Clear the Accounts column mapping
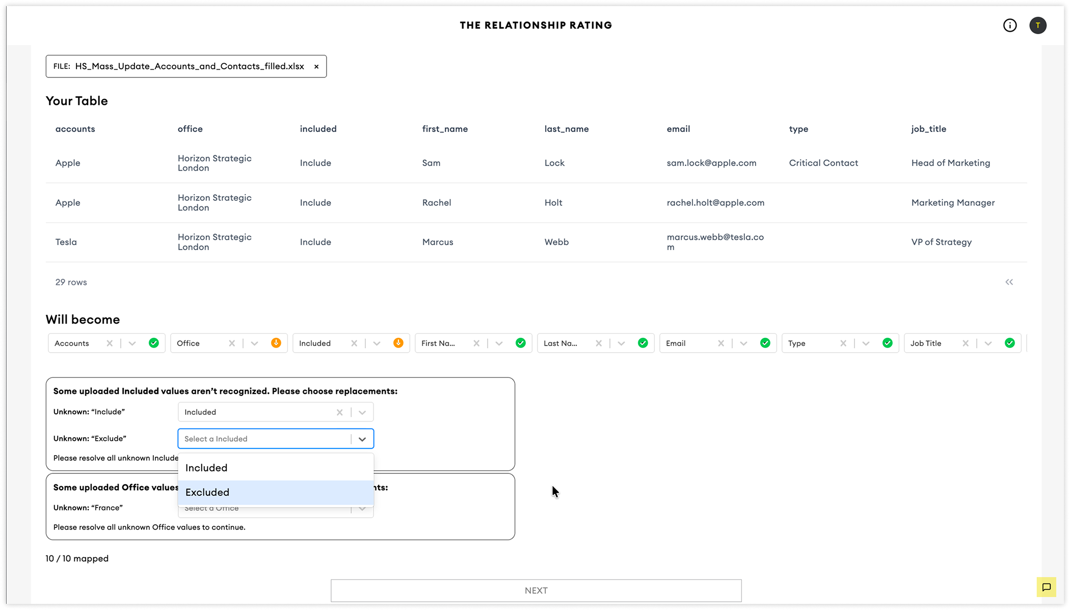The width and height of the screenshot is (1070, 610). pyautogui.click(x=110, y=343)
